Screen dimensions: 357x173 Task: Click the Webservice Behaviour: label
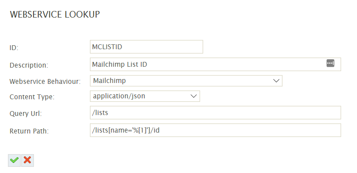click(x=45, y=82)
